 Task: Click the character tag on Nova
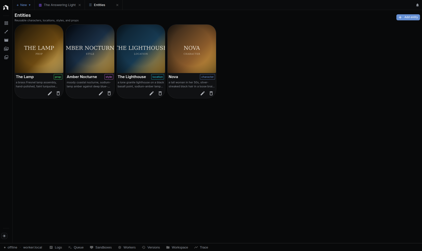[207, 77]
